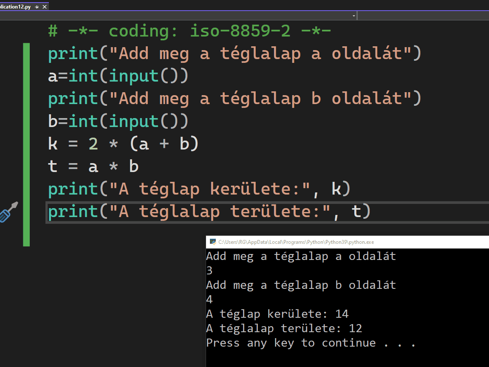
Task: Pin the application12.py tab
Action: (x=37, y=7)
